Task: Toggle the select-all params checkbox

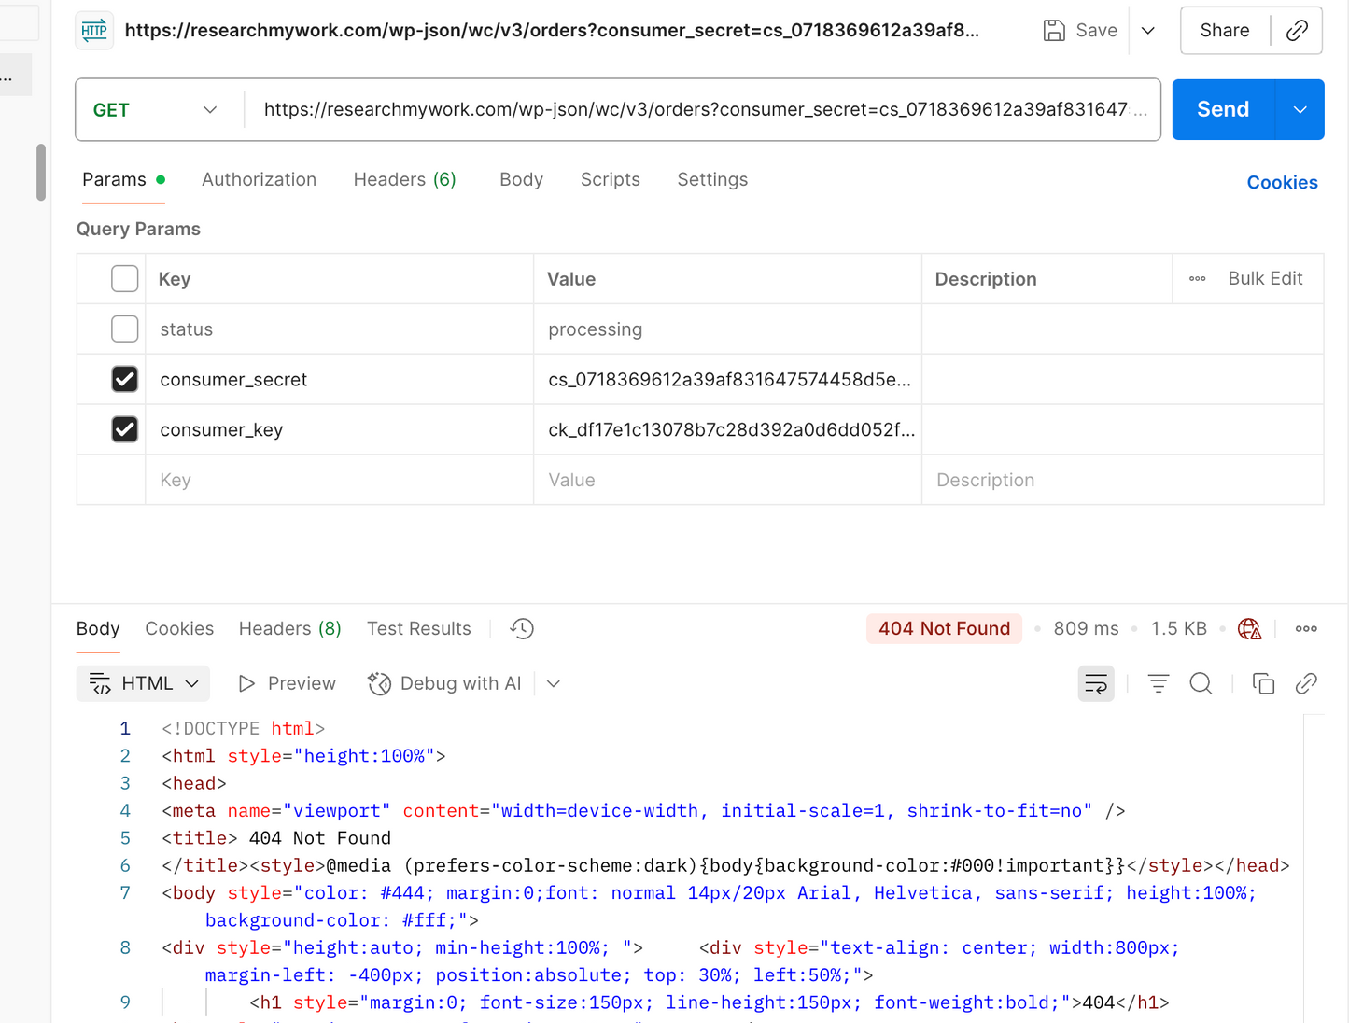Action: click(x=124, y=279)
